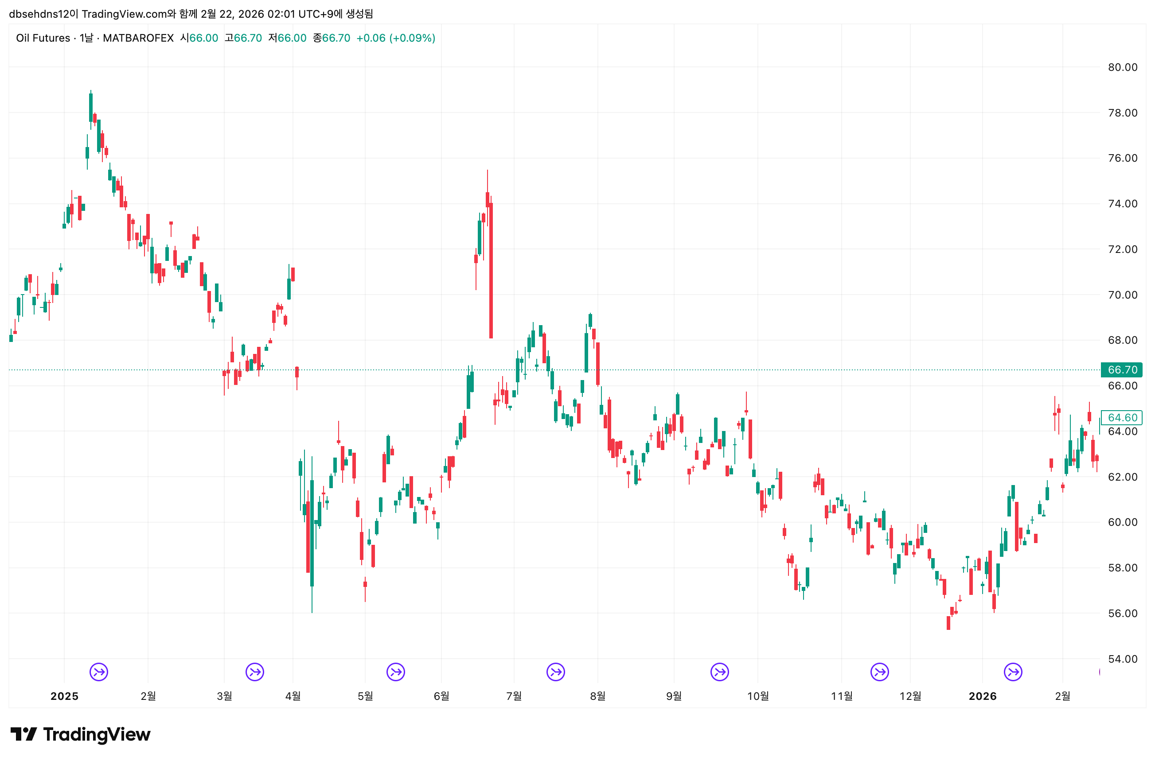Image resolution: width=1155 pixels, height=761 pixels.
Task: Click the TradingView logo at bottom left
Action: pos(80,734)
